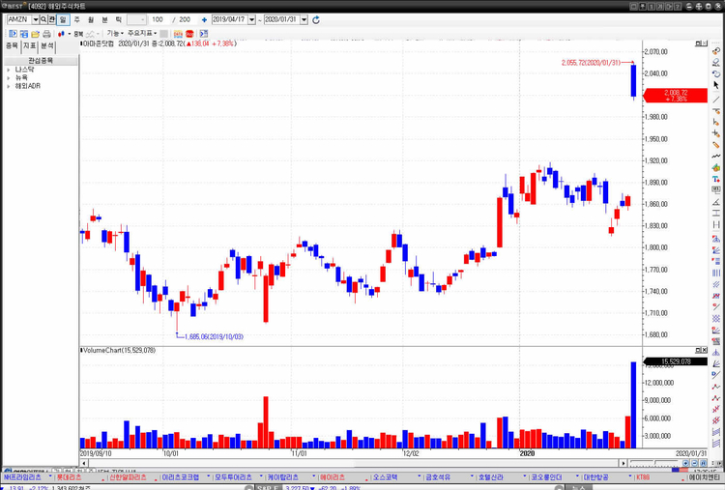Click the blue arrow panel icon

[203, 34]
